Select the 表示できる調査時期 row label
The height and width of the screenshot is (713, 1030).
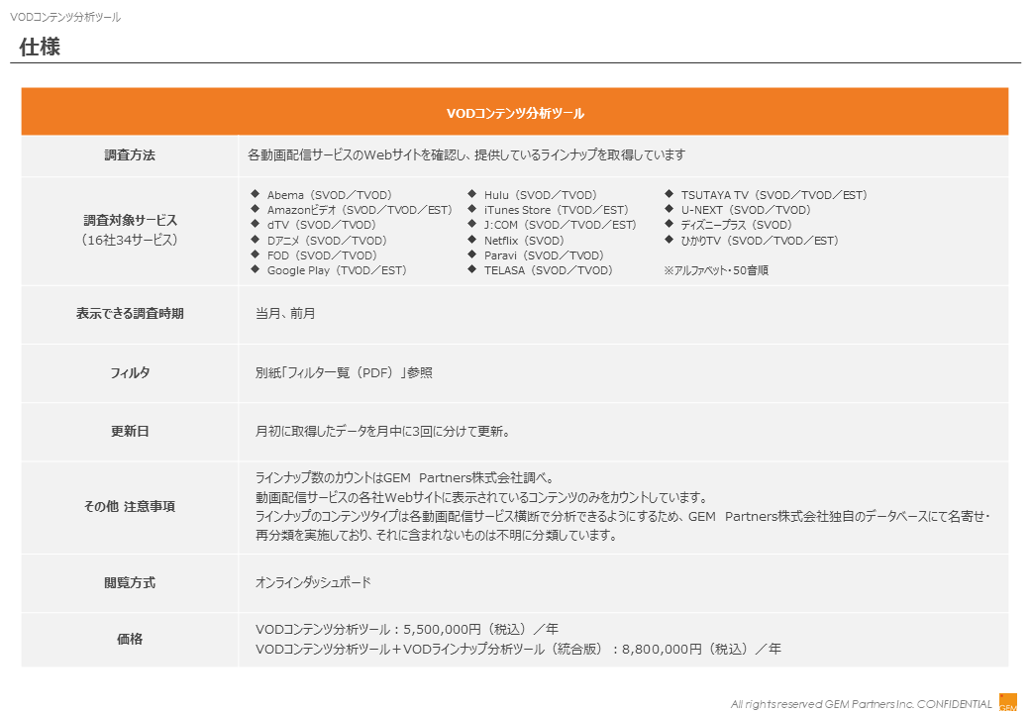(130, 314)
